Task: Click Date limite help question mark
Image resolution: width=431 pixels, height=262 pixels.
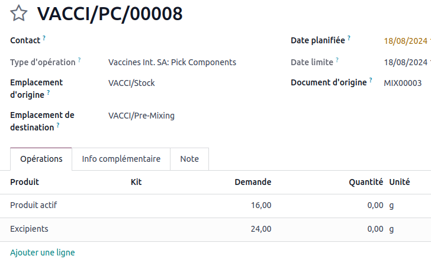Action: point(337,60)
